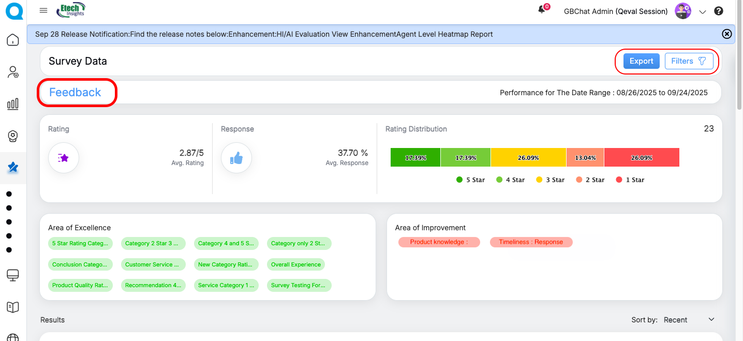Select the Product knowledge improvement tag
Screen dimensions: 743x341
click(x=439, y=242)
